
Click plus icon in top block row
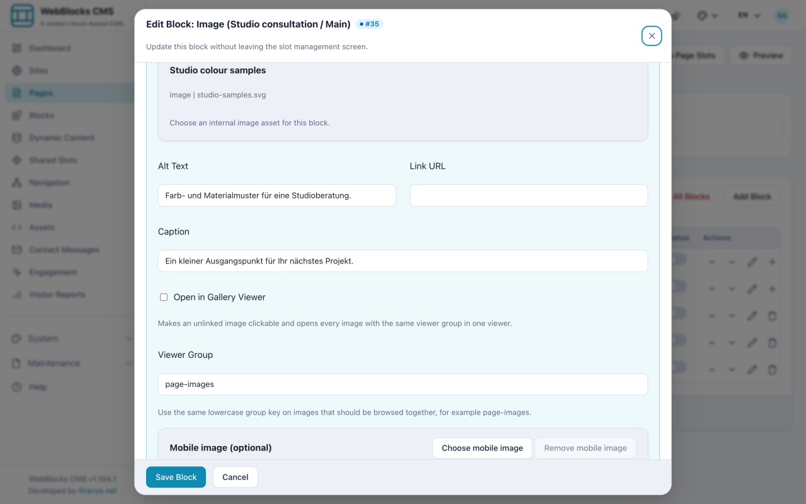click(x=773, y=262)
